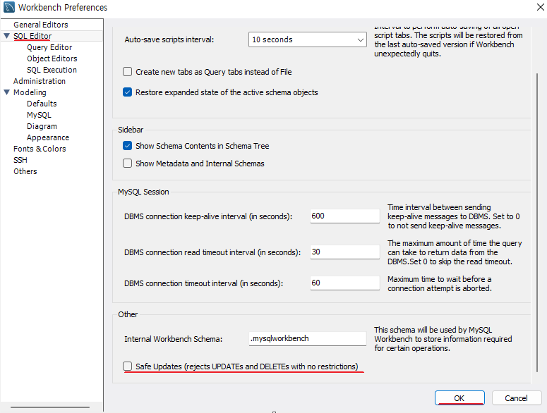
Task: Select SSH preferences
Action: tap(20, 160)
